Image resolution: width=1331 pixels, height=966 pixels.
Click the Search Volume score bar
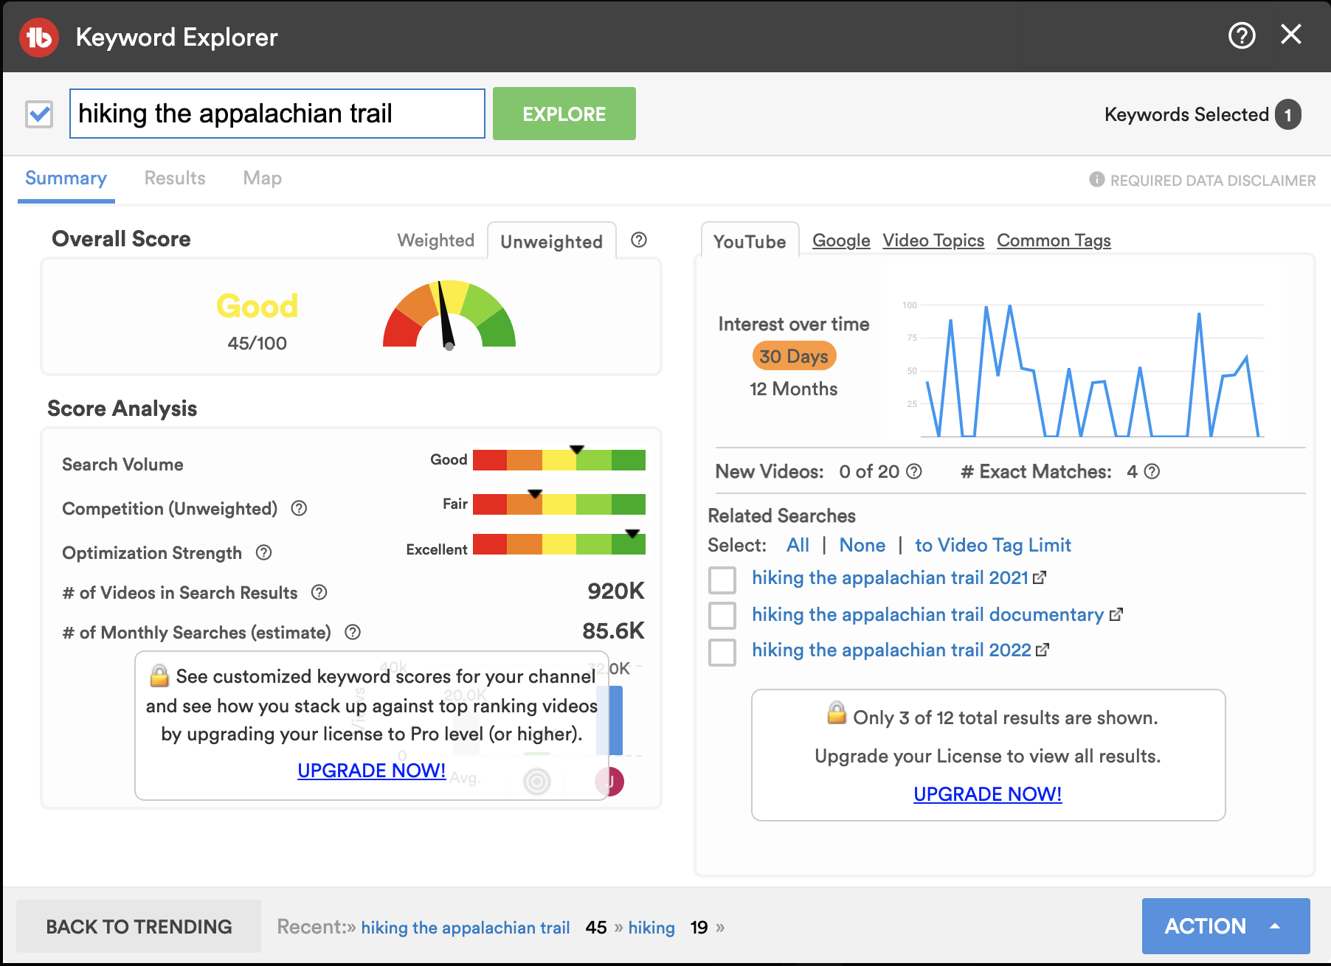[x=559, y=460]
